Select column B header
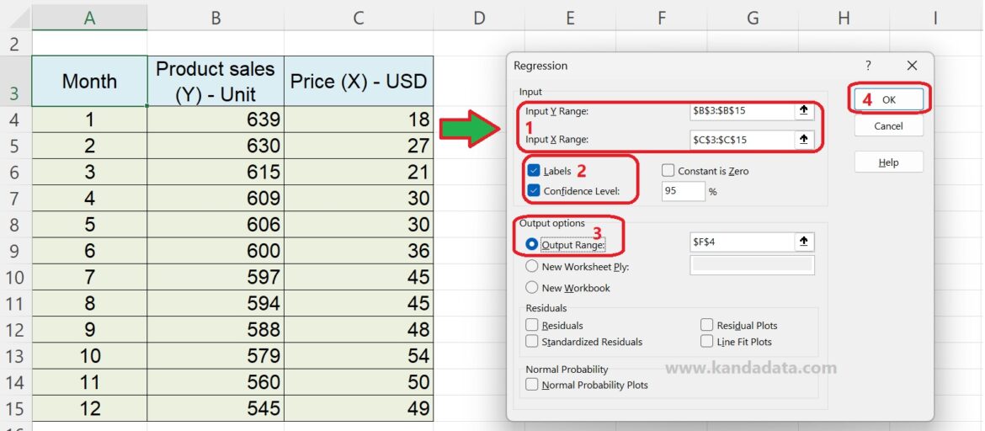This screenshot has height=431, width=985. pyautogui.click(x=216, y=19)
